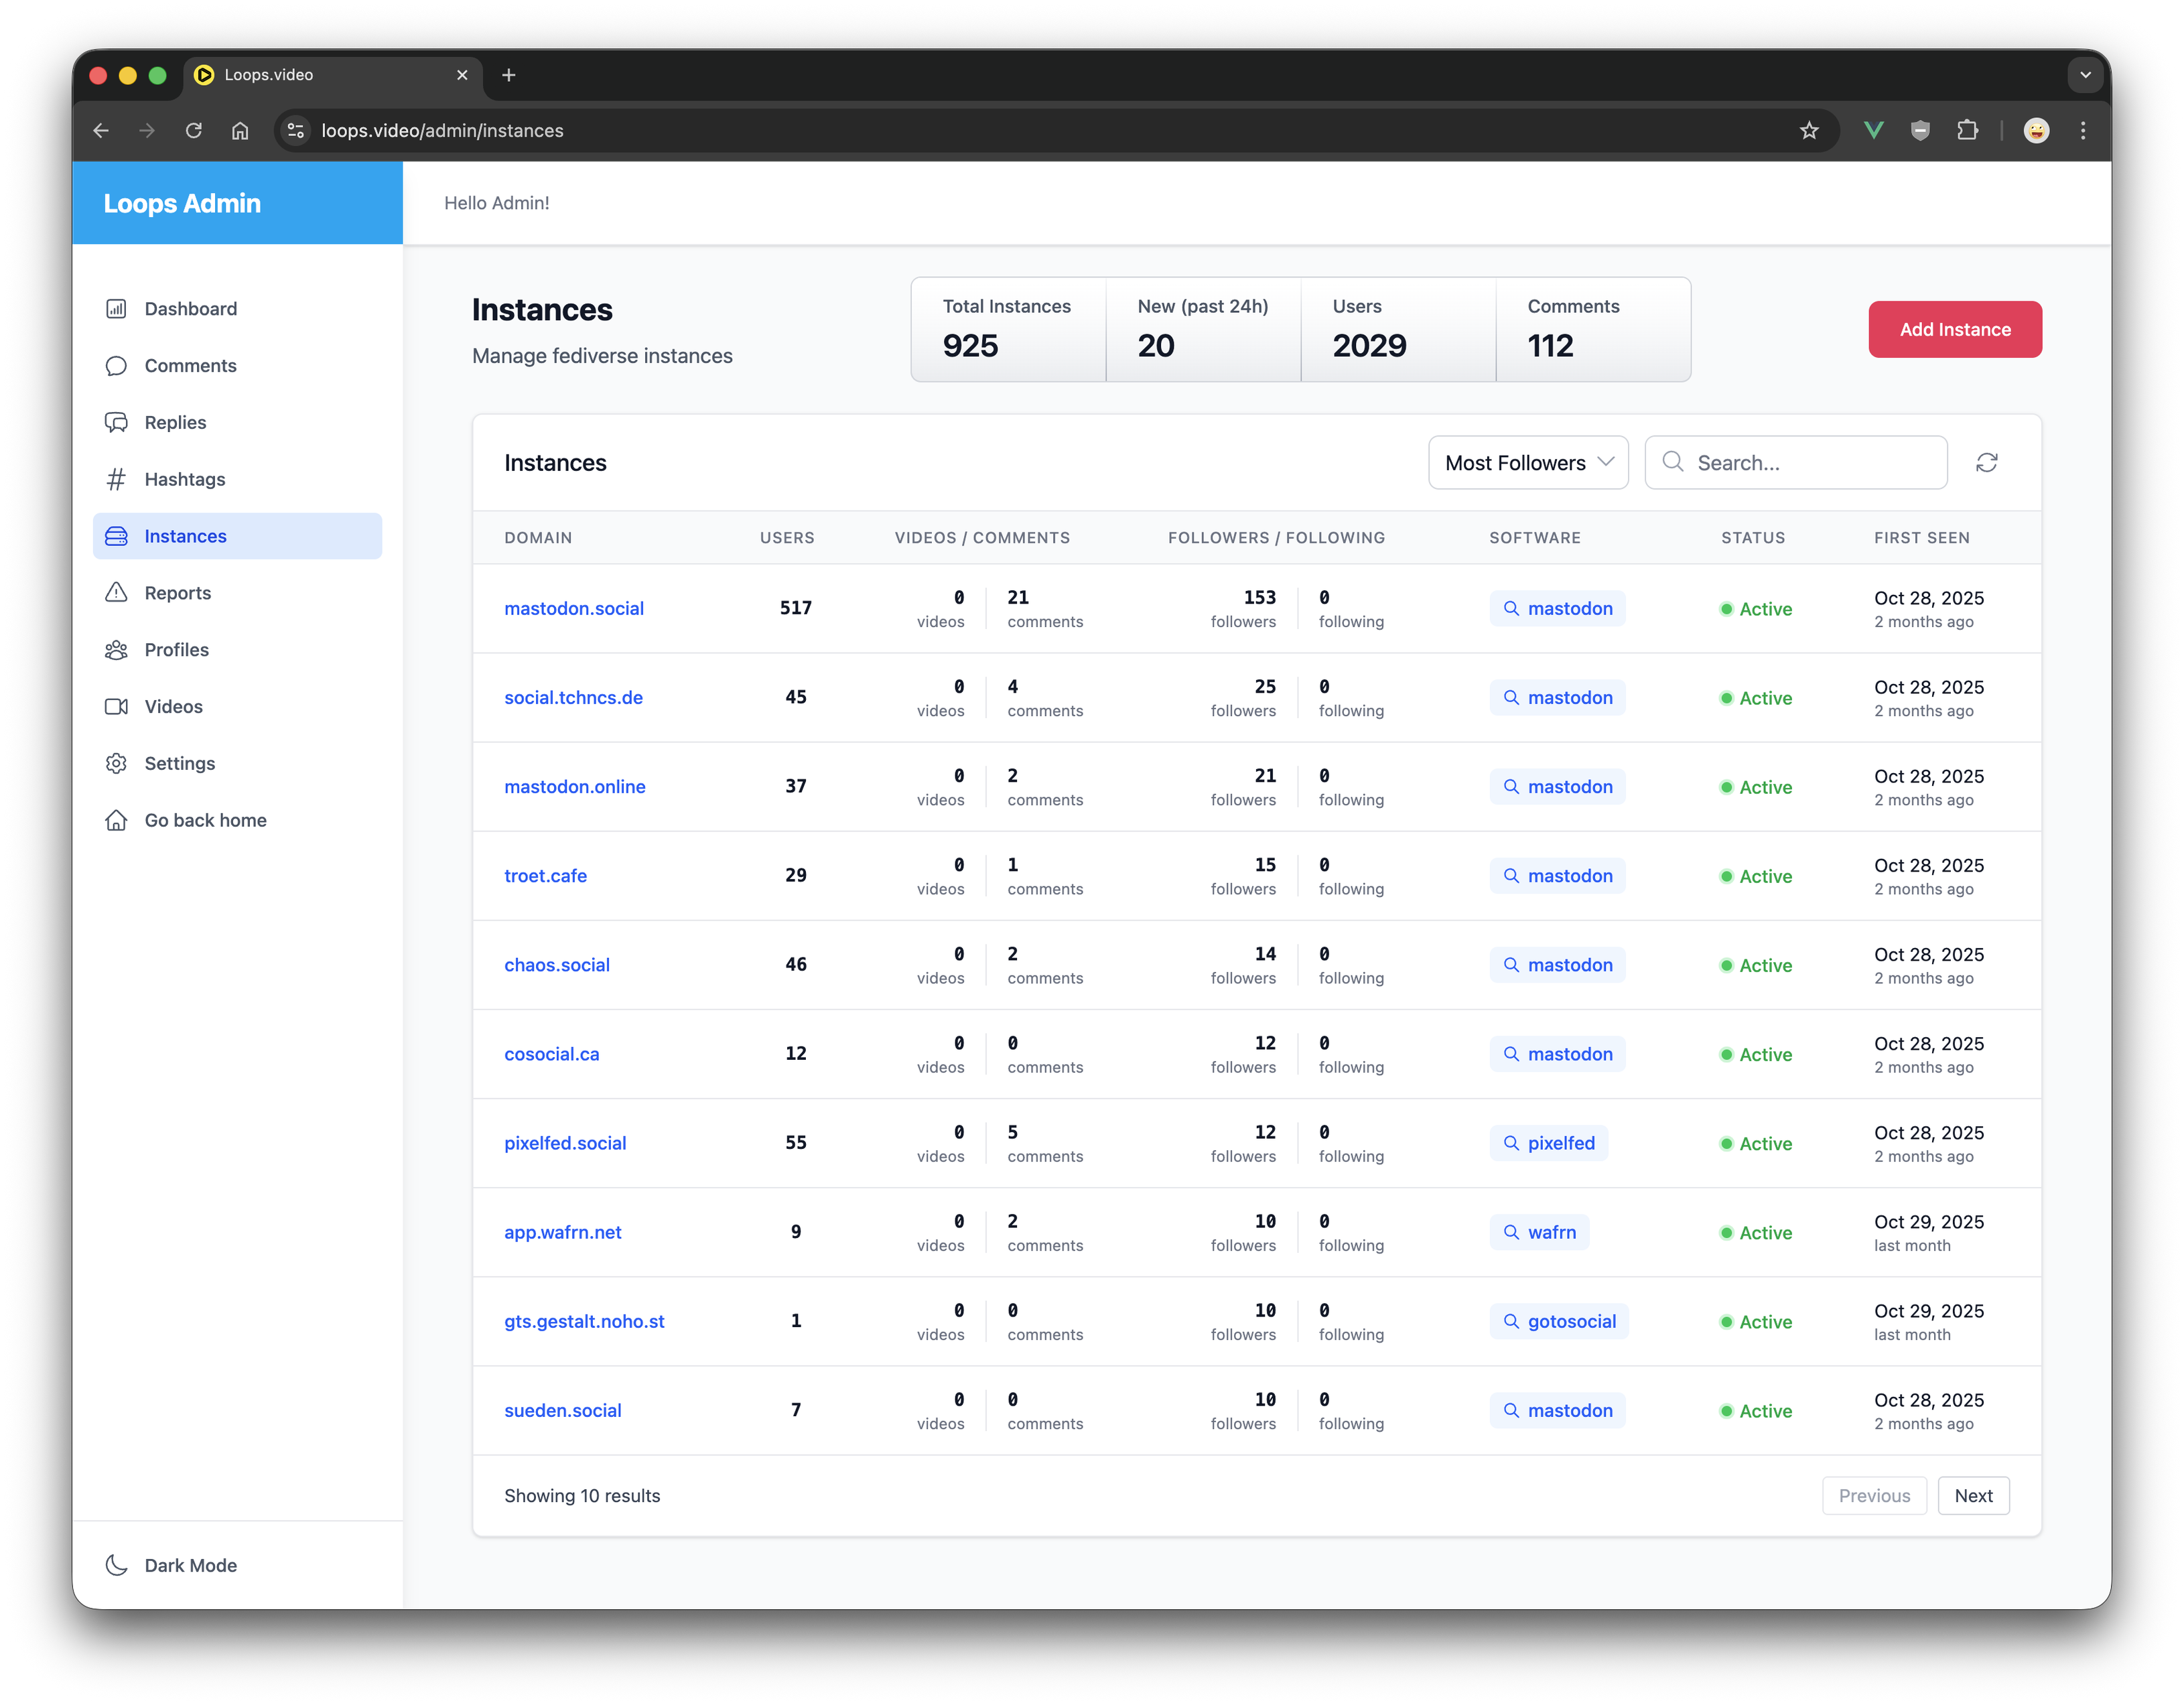The image size is (2184, 1705).
Task: Go to Next page of results
Action: click(x=1972, y=1495)
